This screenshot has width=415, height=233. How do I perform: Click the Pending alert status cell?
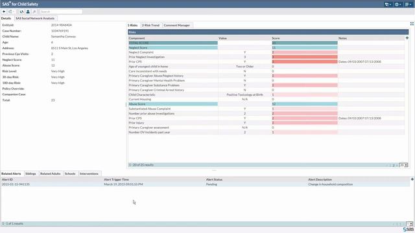tap(211, 184)
